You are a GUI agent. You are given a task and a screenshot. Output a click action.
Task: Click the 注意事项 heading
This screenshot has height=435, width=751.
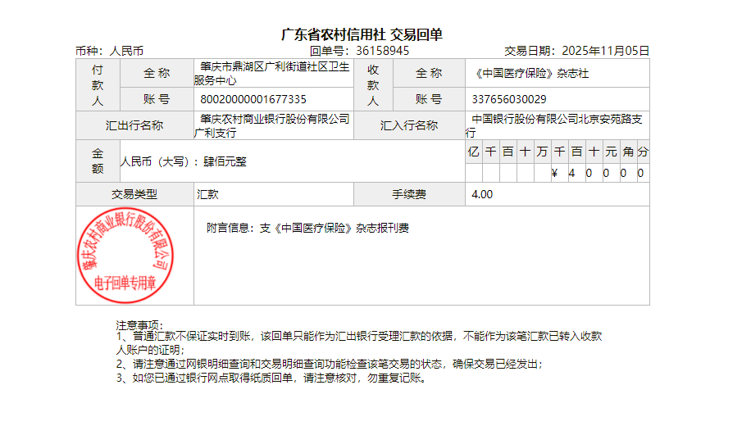click(140, 325)
